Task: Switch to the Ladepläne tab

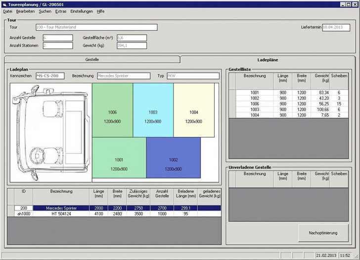Action: 268,59
